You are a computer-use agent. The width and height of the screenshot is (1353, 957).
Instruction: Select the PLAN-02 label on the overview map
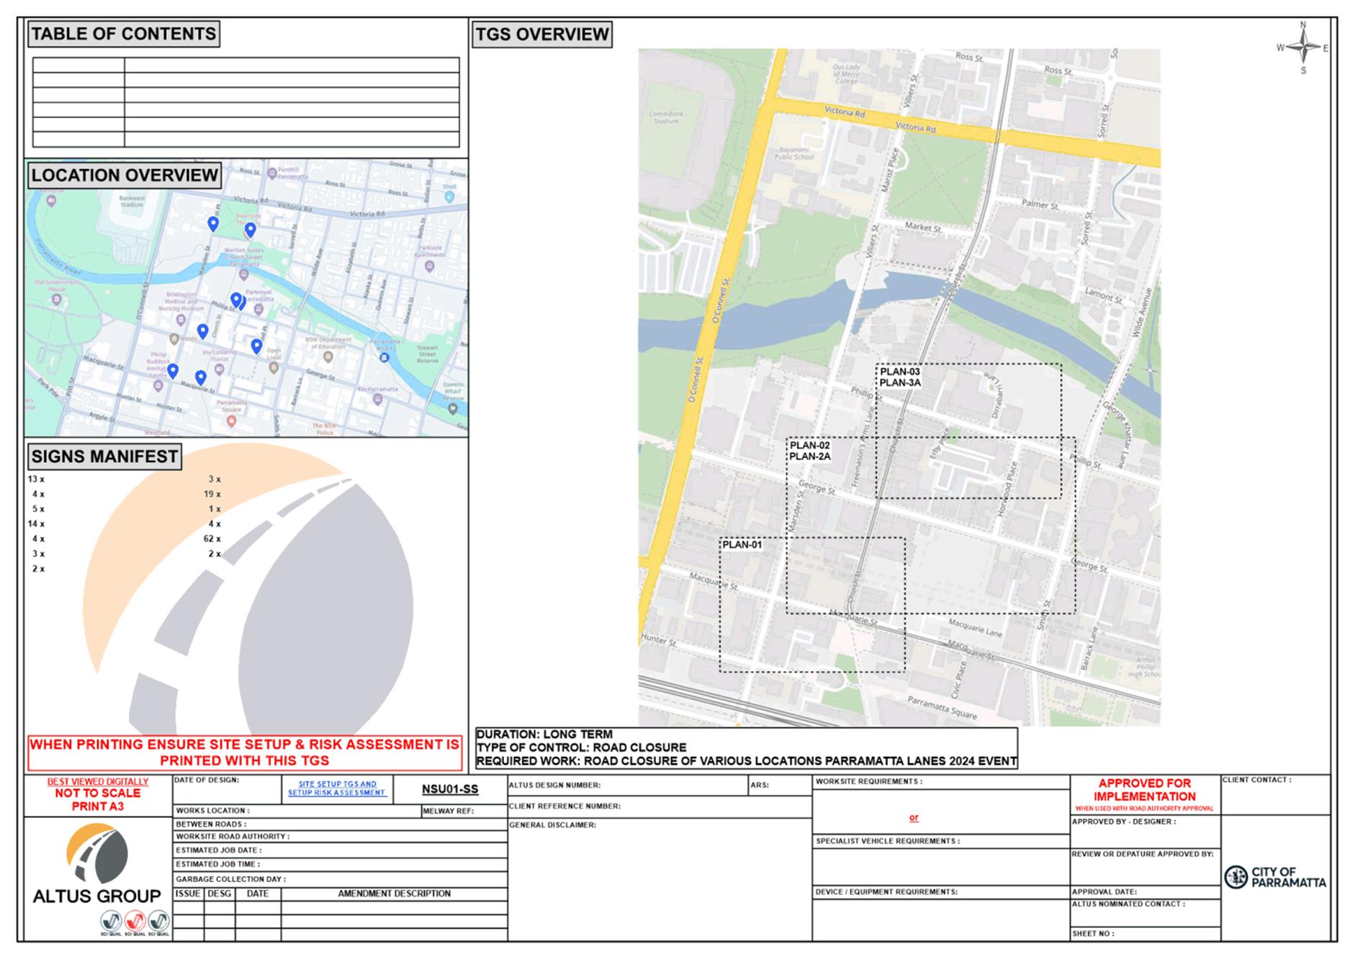point(809,446)
